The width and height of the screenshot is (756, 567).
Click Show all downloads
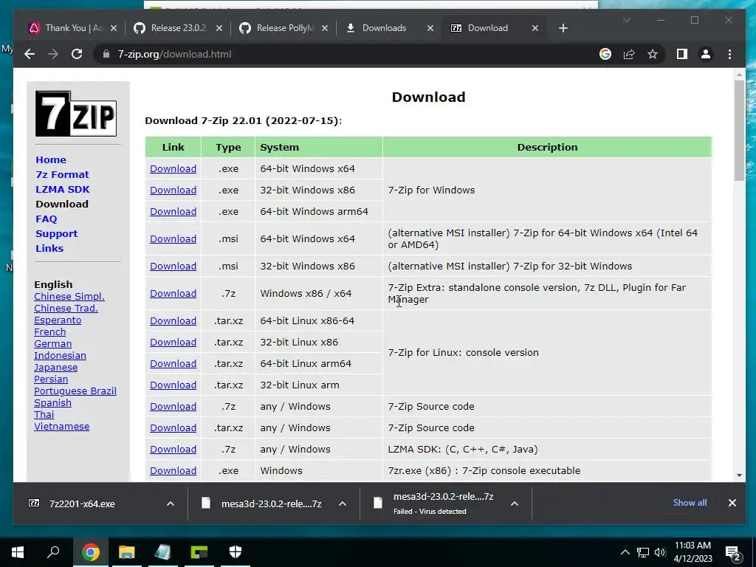point(690,502)
